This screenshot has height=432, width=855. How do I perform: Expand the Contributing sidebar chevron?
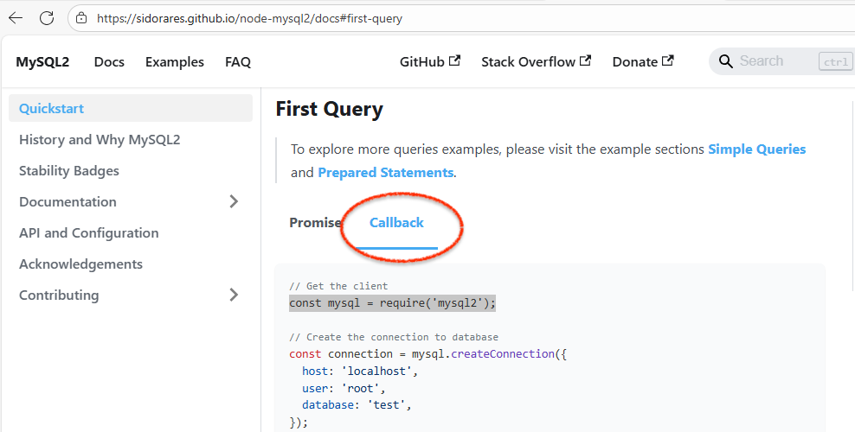(x=234, y=295)
